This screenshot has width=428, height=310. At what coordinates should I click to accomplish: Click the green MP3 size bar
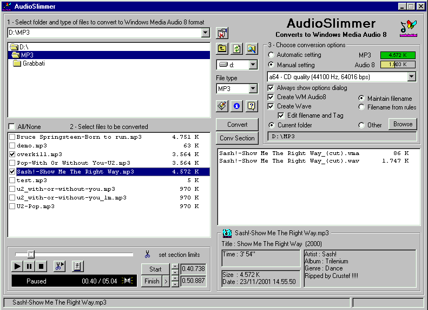pyautogui.click(x=398, y=55)
